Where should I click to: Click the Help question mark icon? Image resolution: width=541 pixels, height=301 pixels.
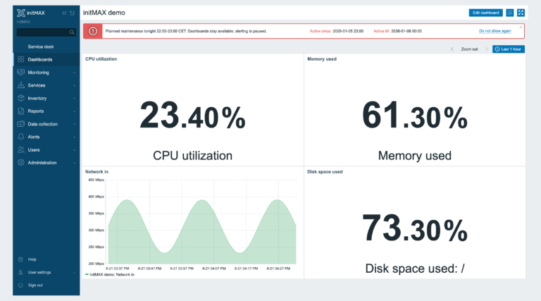click(x=20, y=259)
